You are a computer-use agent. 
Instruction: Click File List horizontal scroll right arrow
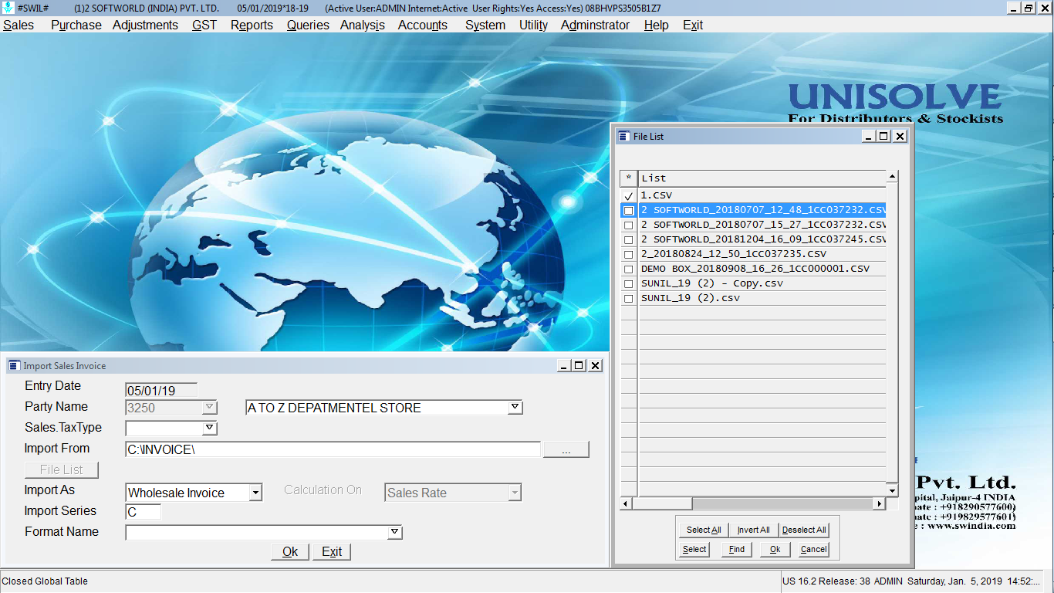click(879, 503)
